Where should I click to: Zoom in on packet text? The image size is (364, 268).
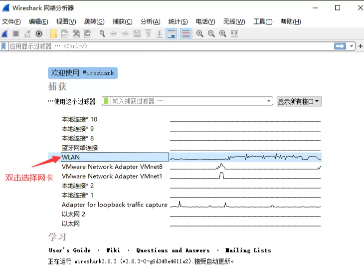(x=199, y=34)
